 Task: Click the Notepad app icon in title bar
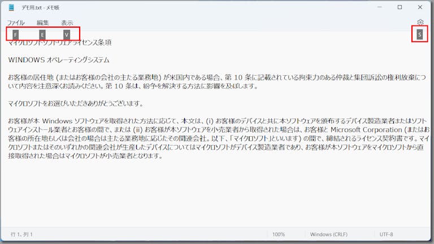pyautogui.click(x=11, y=7)
